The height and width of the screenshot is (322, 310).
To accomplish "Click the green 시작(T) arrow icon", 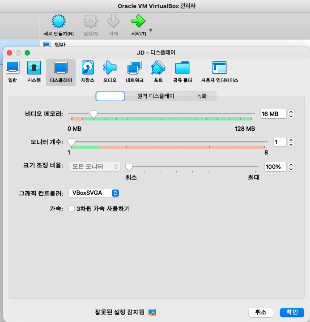I will (139, 21).
